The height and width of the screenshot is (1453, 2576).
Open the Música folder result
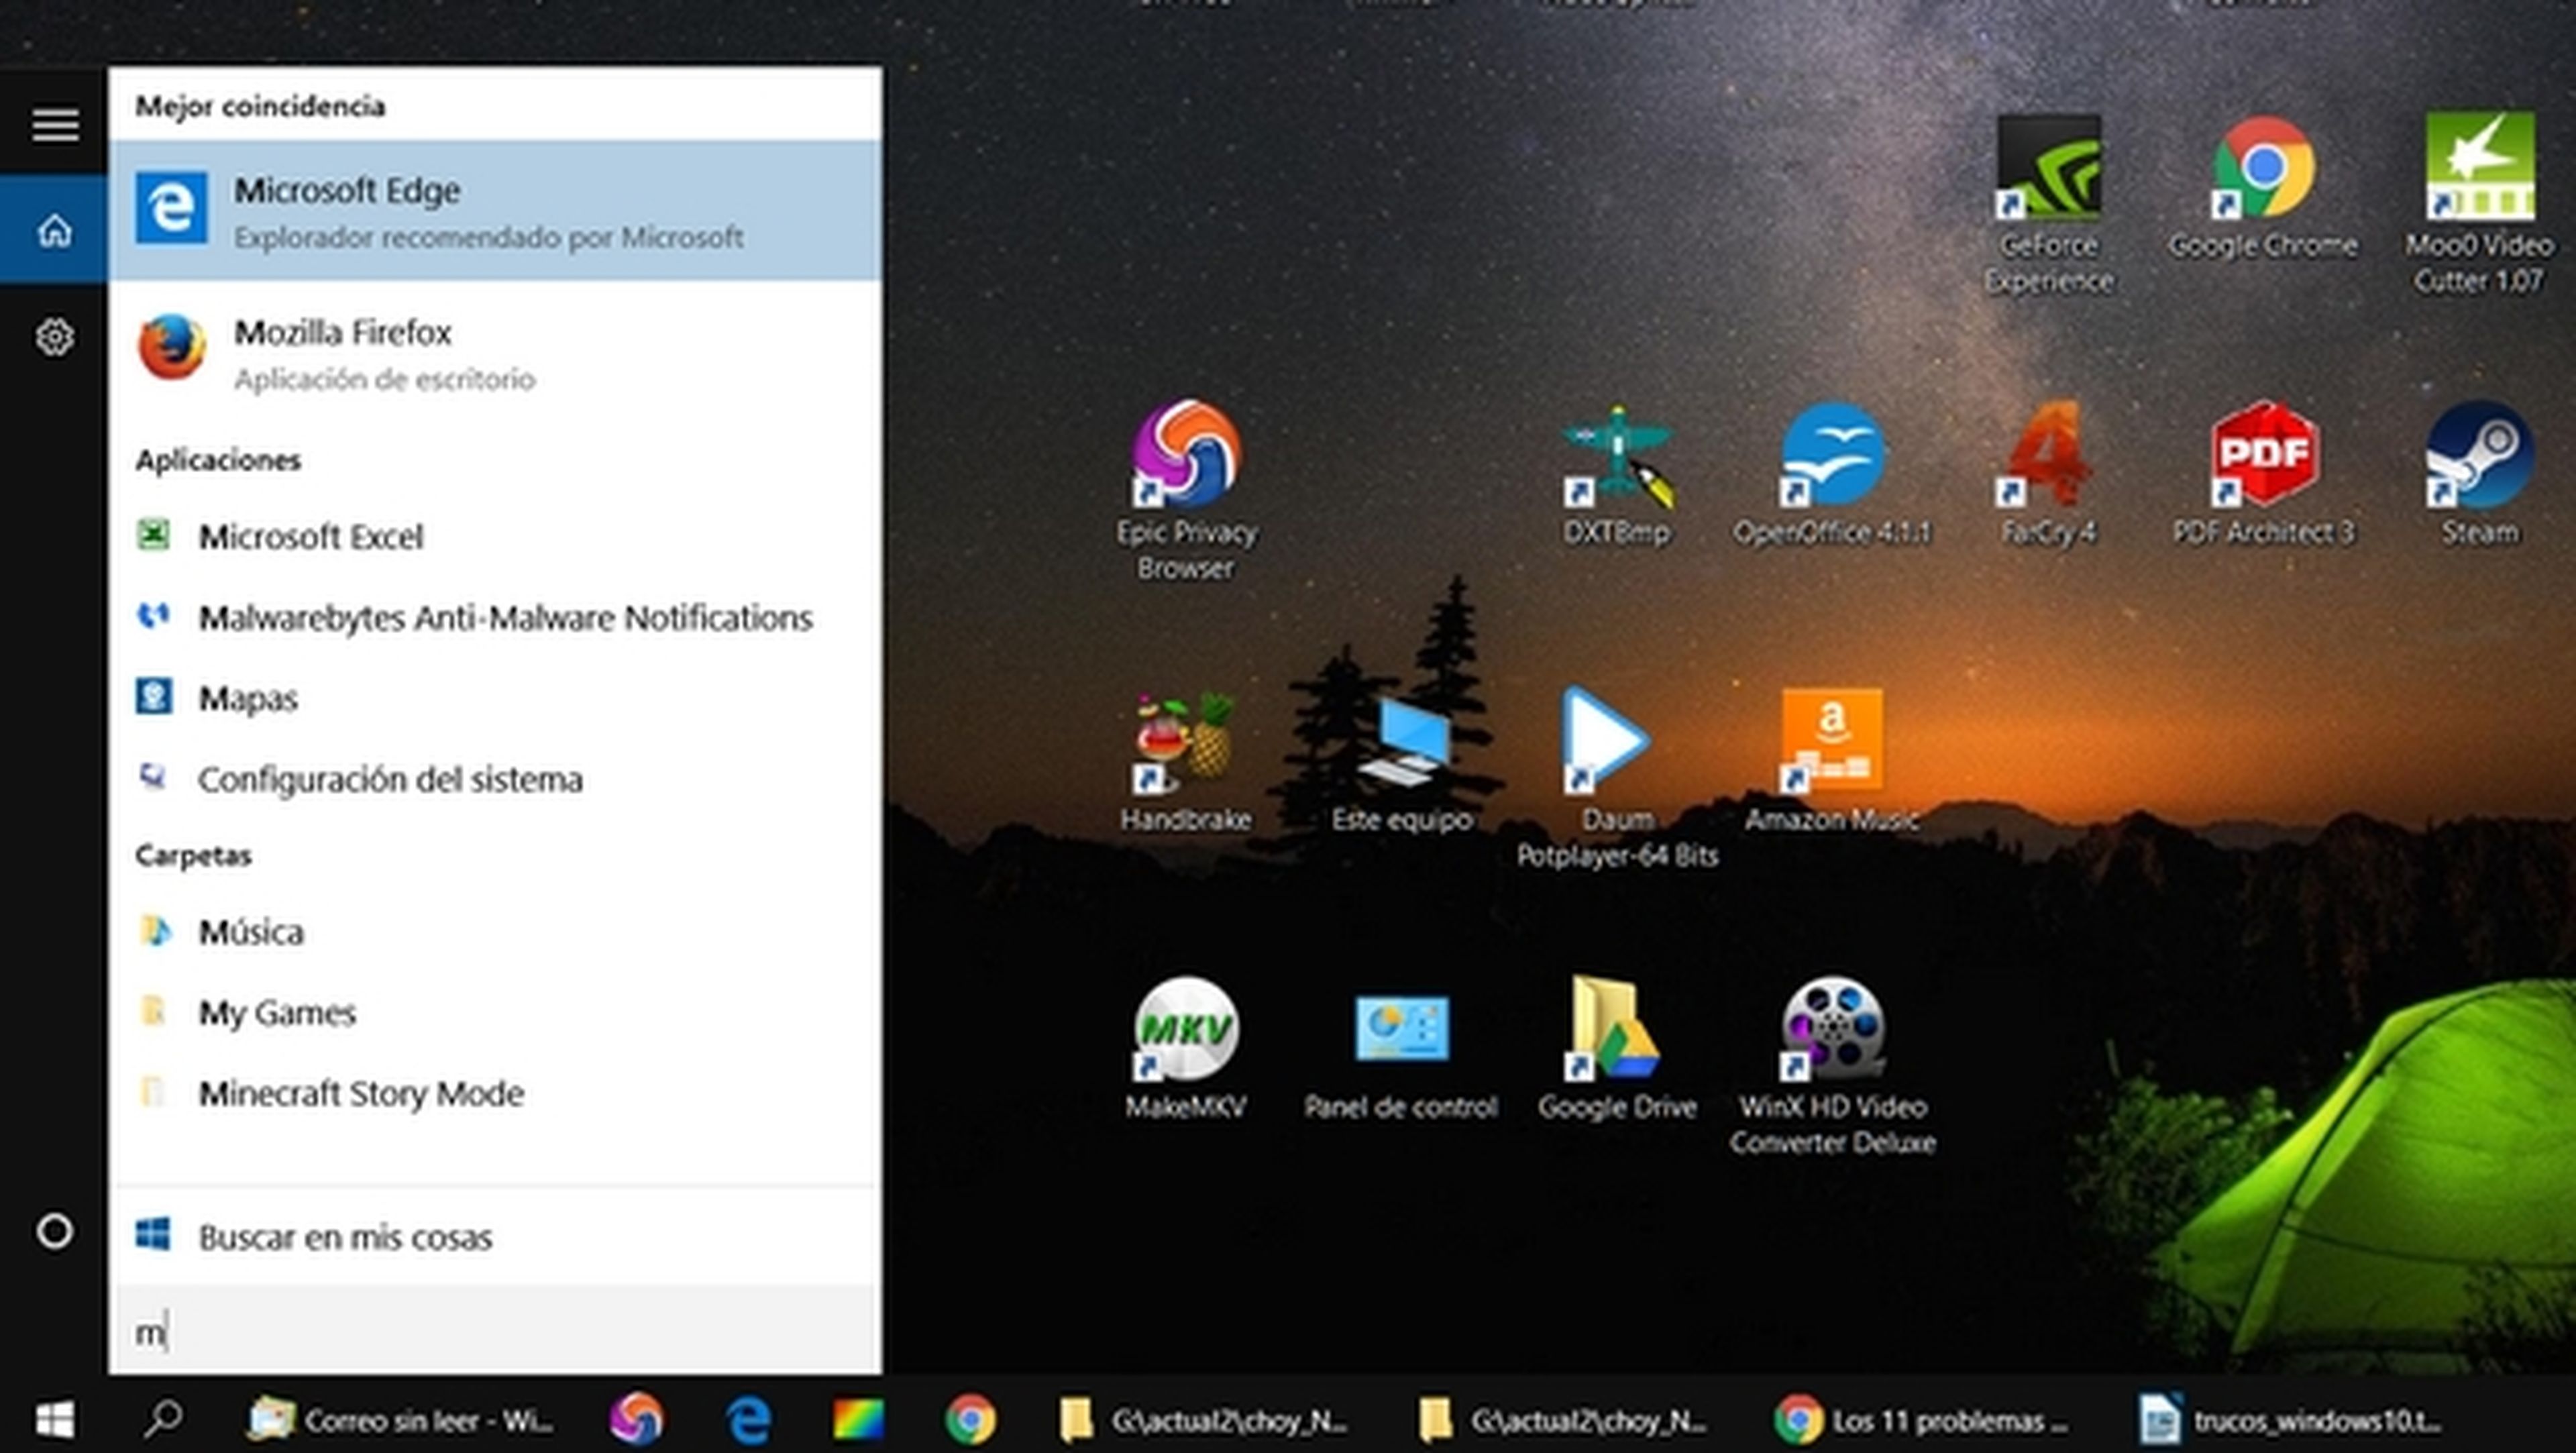[495, 932]
